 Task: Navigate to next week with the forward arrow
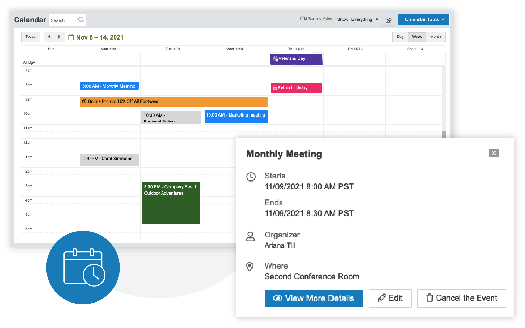pos(59,37)
